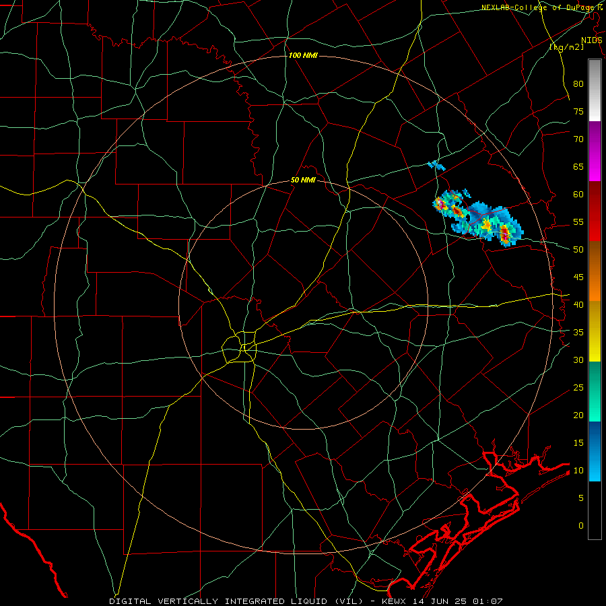Click the scale value 40
The image size is (606, 606).
click(578, 305)
